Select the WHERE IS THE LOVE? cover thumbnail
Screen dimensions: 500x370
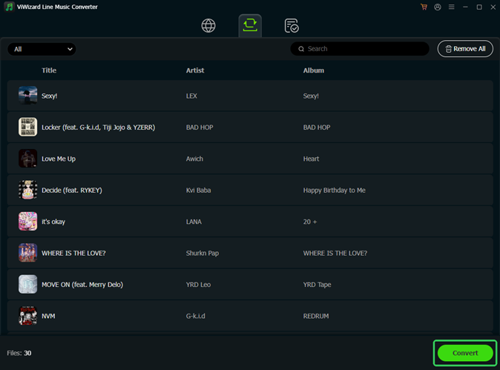pyautogui.click(x=27, y=253)
